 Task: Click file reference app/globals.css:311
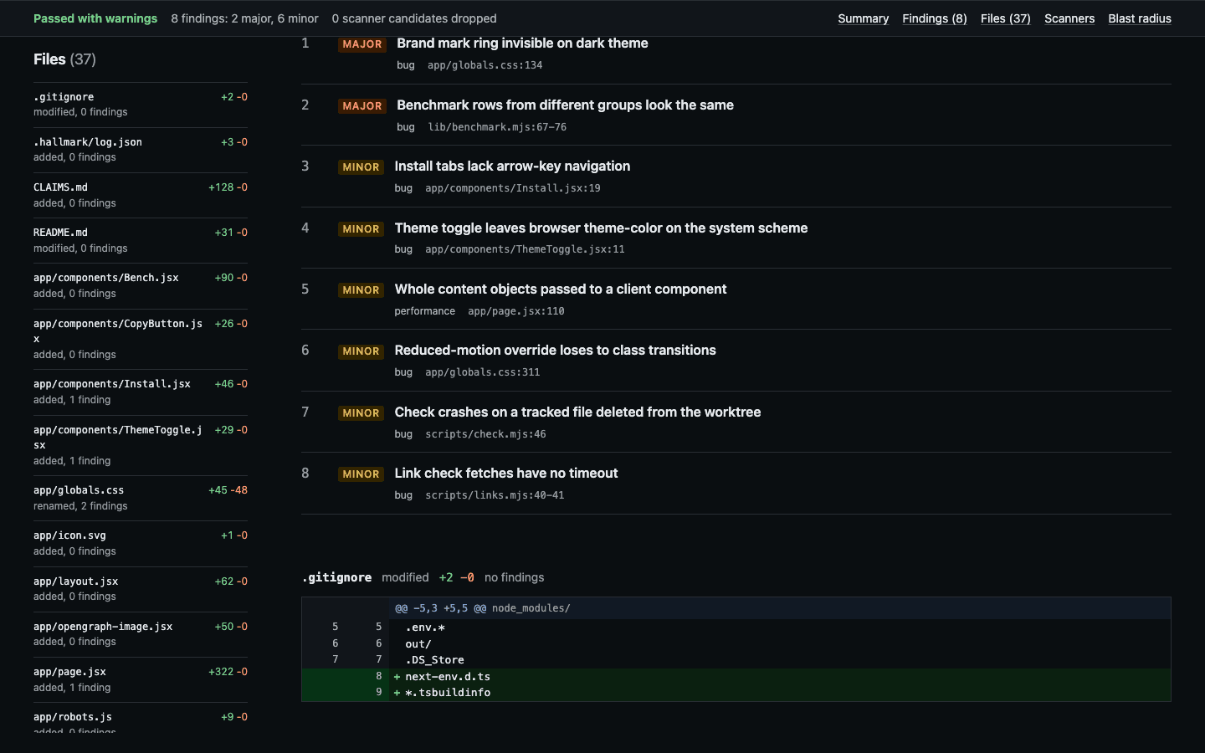(482, 372)
